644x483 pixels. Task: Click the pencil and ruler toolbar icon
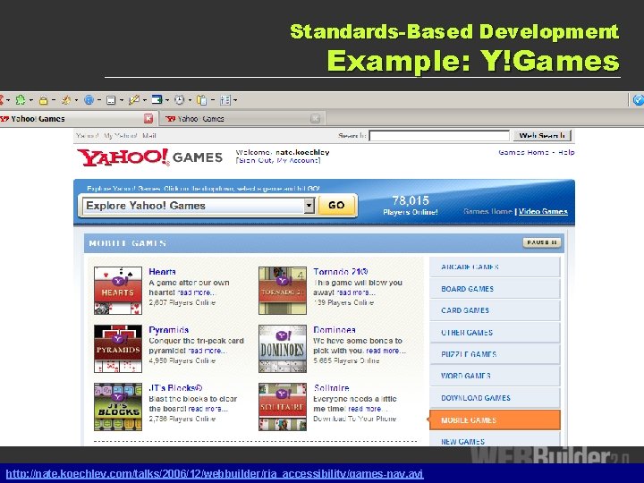pyautogui.click(x=133, y=100)
